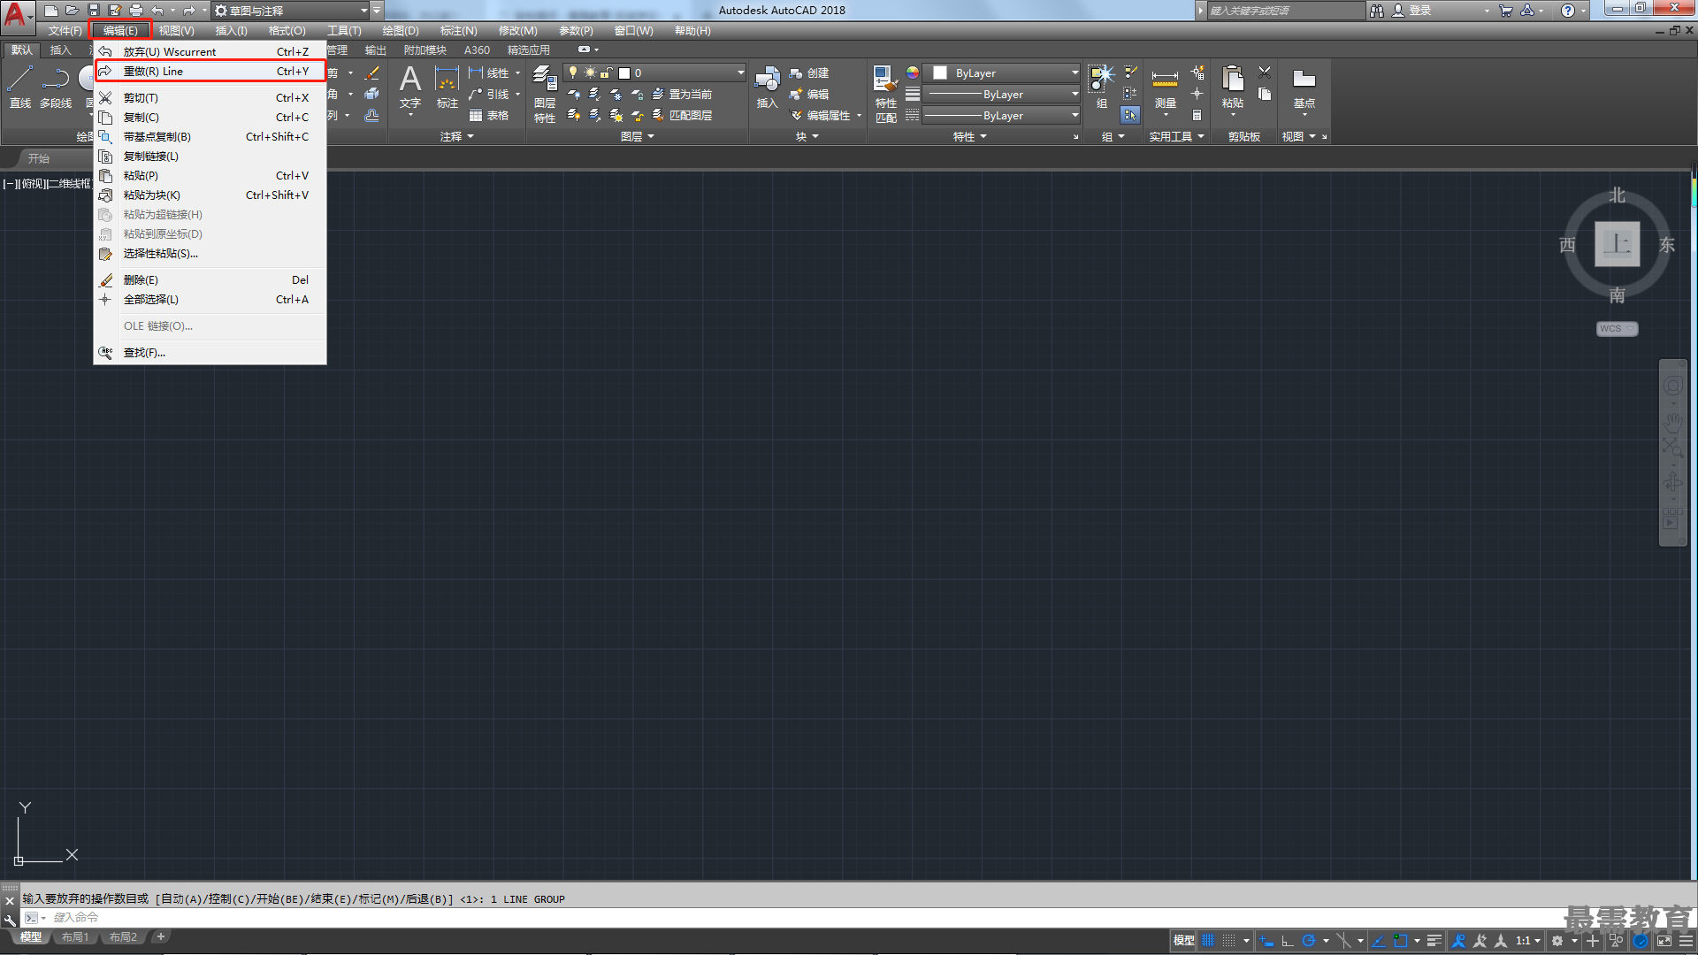Screen dimensions: 1698x955
Task: Click the Customization menu icon in status bar
Action: [x=1686, y=941]
